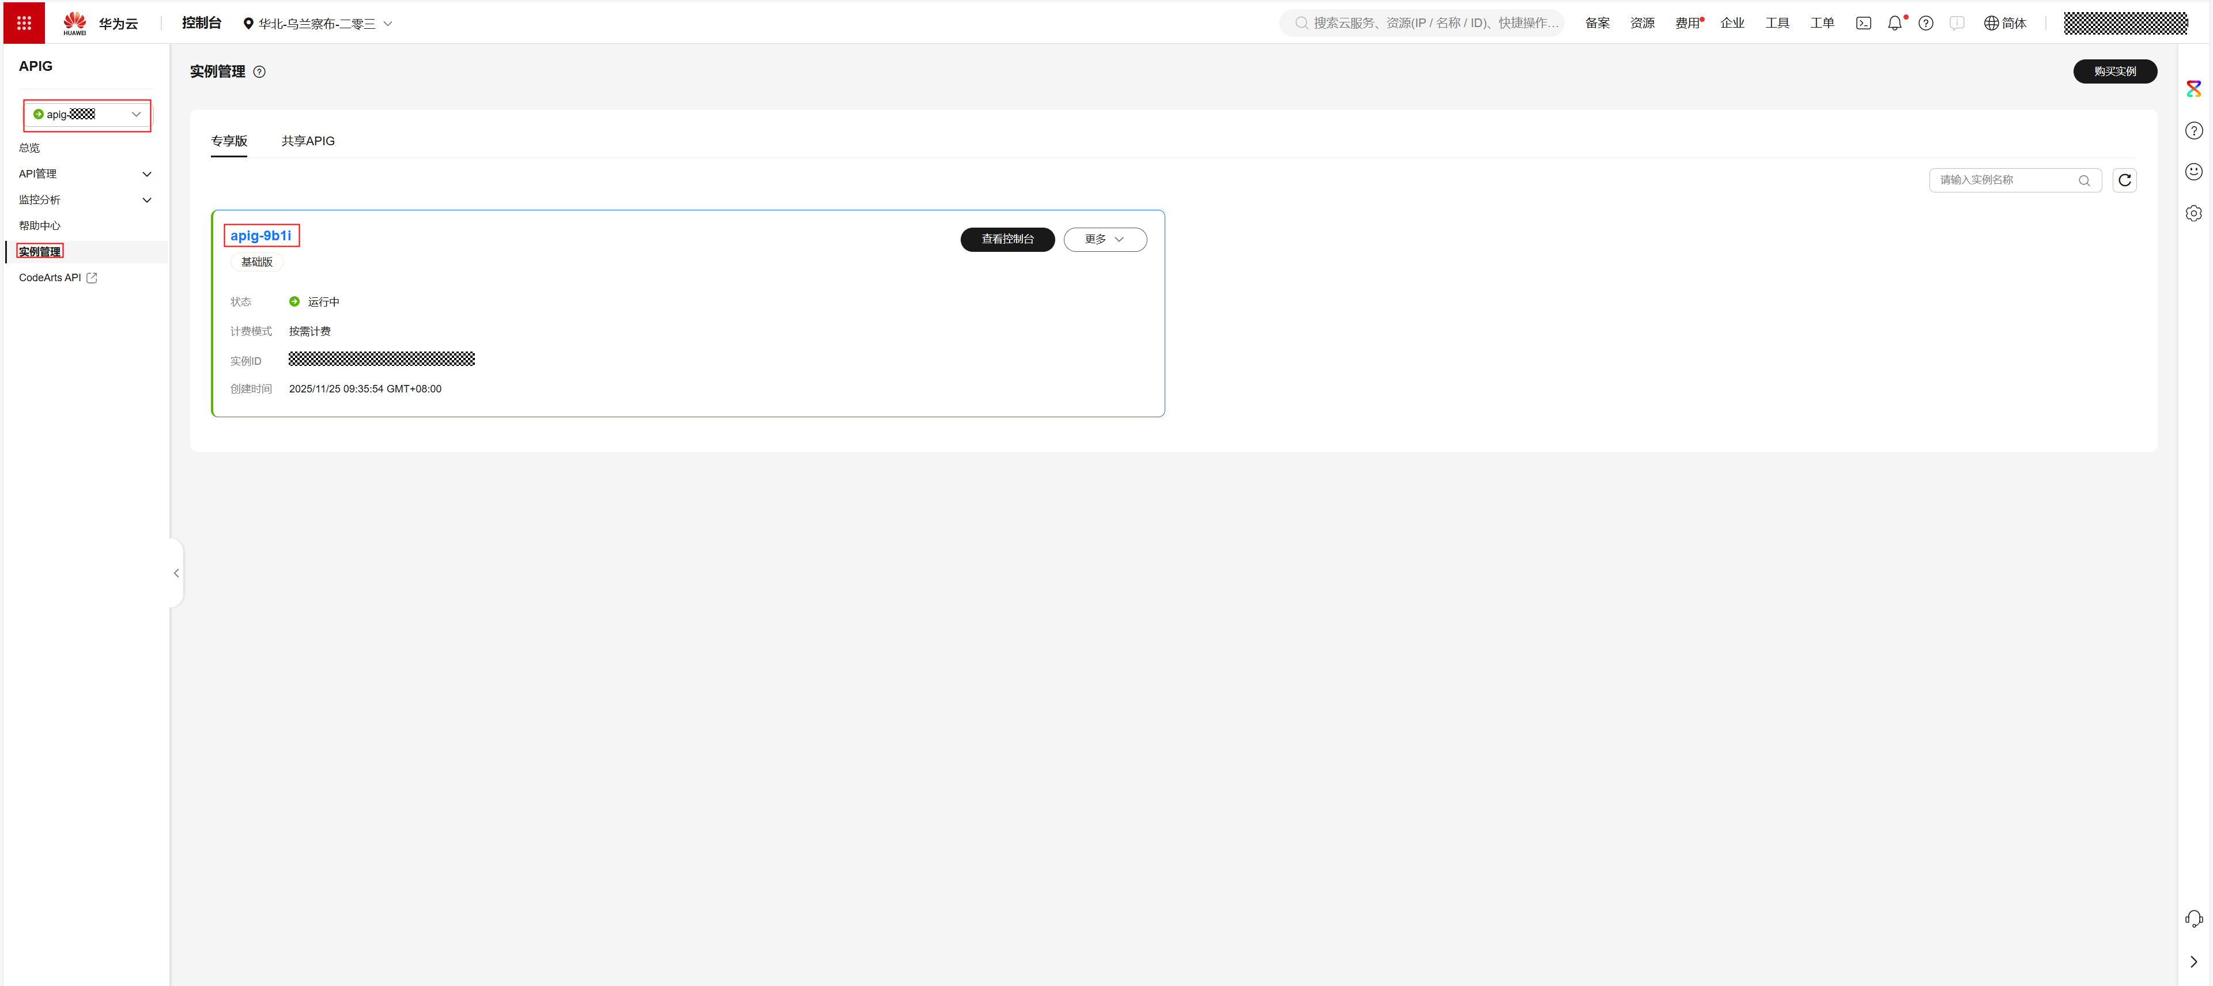Viewport: 2213px width, 986px height.
Task: Open the CloudShell terminal icon
Action: click(1863, 23)
